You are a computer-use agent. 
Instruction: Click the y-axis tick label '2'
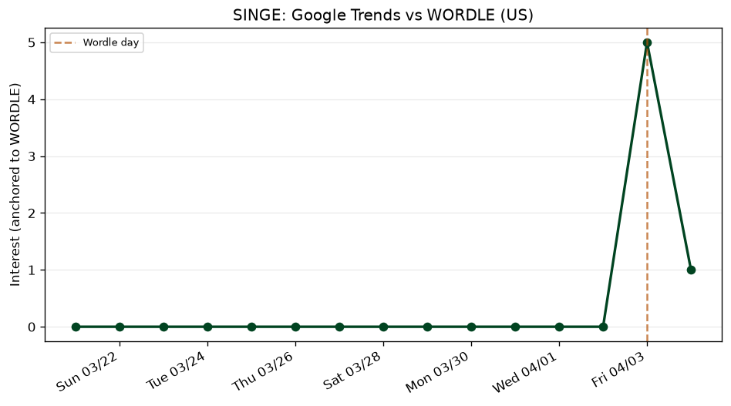coord(32,213)
